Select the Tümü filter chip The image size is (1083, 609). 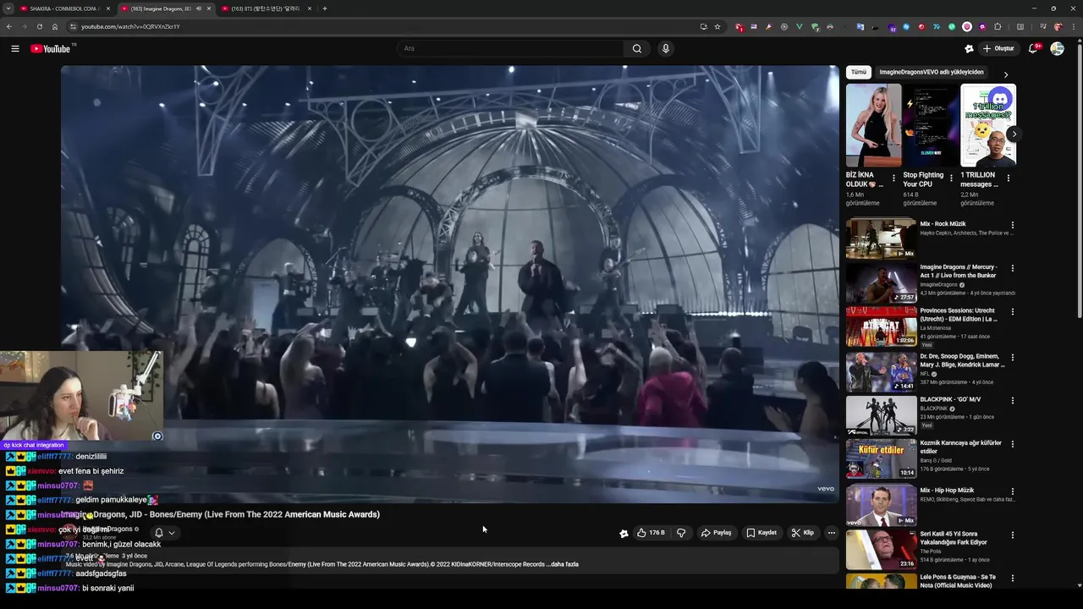point(858,72)
